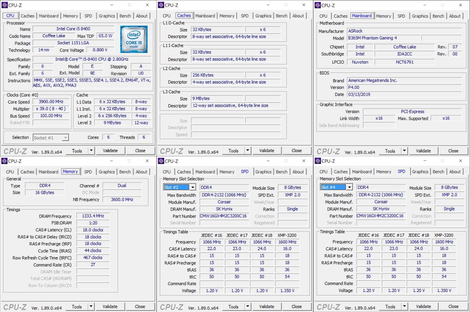The width and height of the screenshot is (470, 312).
Task: Click the tRFC 467 clocks value
Action: (x=93, y=258)
